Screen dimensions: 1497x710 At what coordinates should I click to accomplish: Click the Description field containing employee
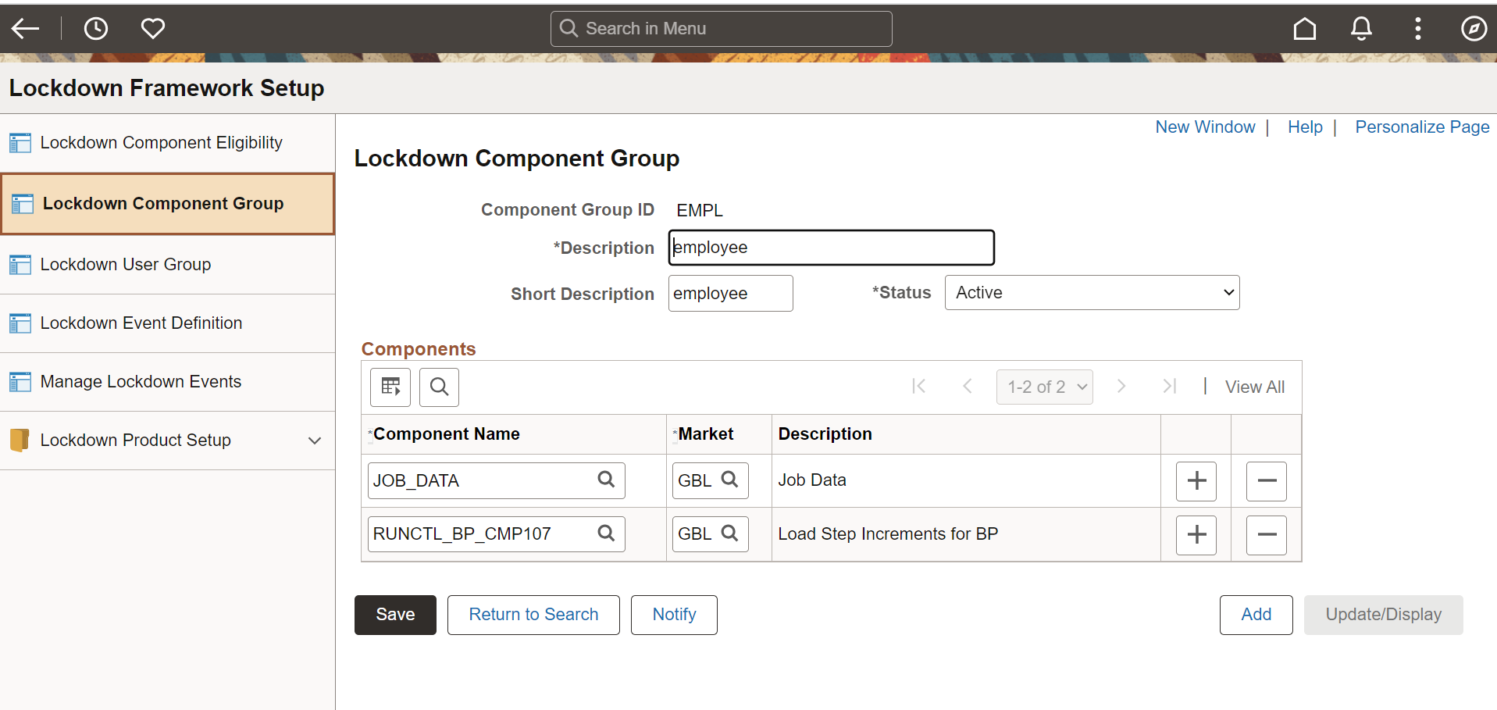coord(830,247)
